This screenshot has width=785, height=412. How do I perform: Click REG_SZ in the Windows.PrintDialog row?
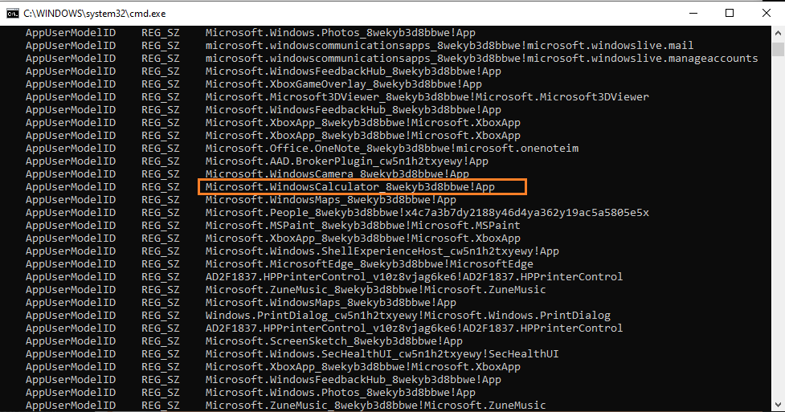click(x=160, y=316)
